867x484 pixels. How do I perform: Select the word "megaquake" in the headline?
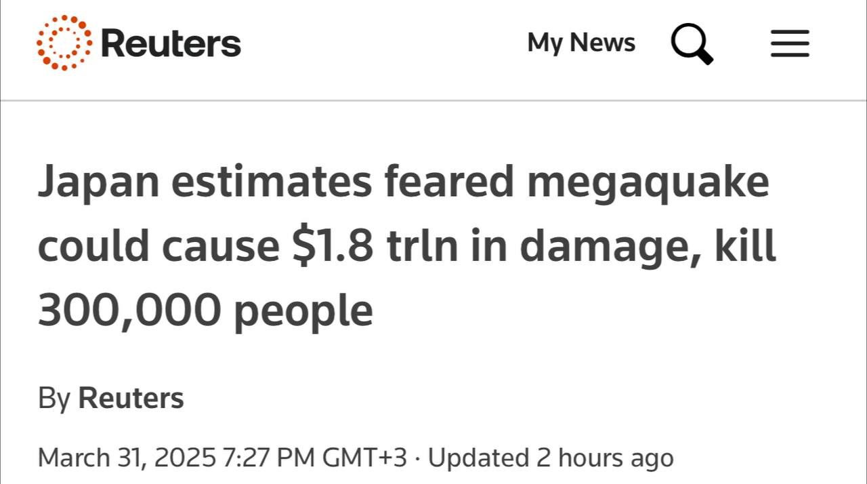(647, 182)
